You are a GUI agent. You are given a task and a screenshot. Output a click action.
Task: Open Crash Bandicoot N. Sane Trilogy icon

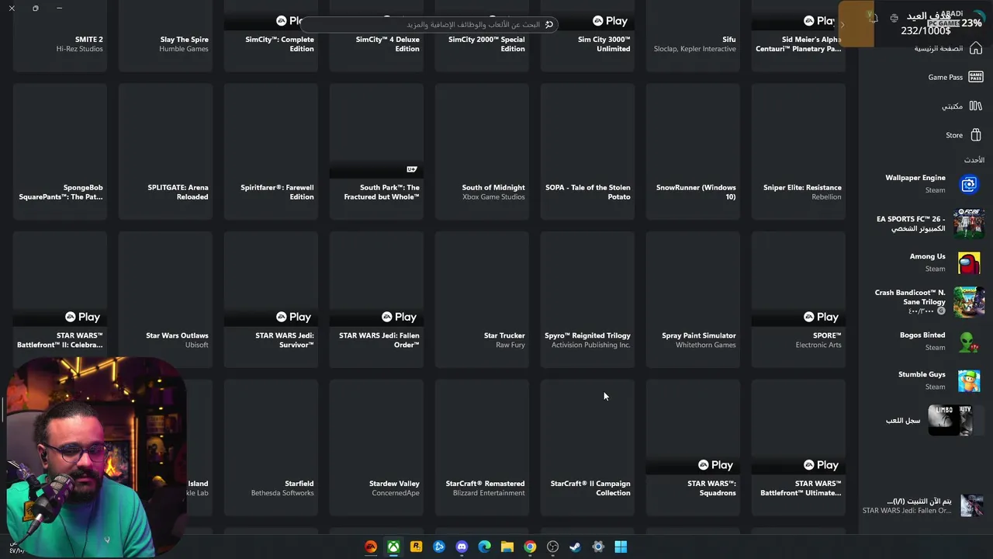click(x=969, y=302)
